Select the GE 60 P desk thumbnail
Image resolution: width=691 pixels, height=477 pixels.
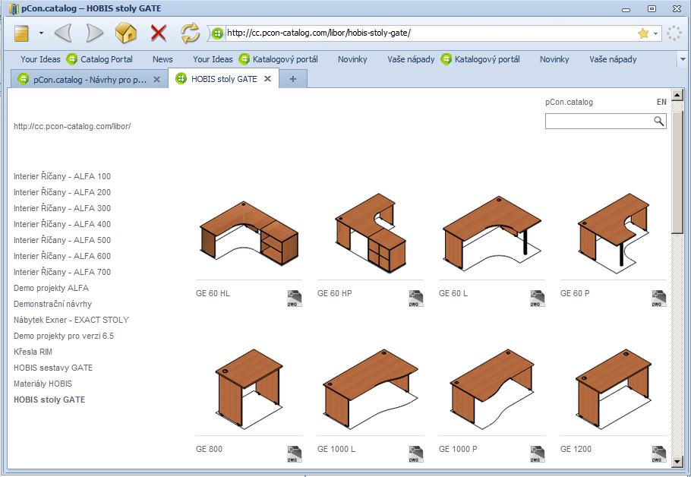(x=614, y=232)
